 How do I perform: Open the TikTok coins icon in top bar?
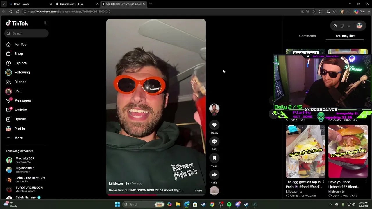[x=335, y=26]
